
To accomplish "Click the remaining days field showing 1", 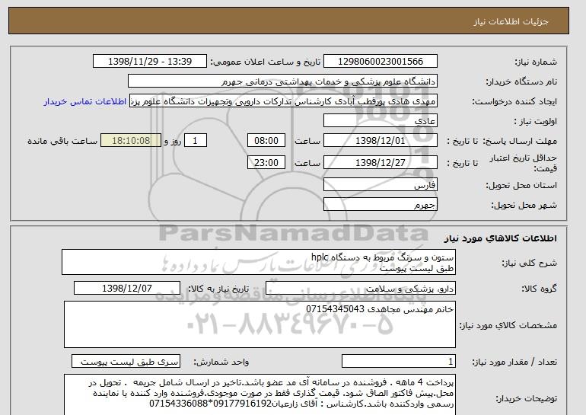I will pos(195,141).
